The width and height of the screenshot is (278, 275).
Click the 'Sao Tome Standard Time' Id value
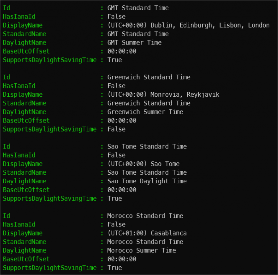pos(147,146)
